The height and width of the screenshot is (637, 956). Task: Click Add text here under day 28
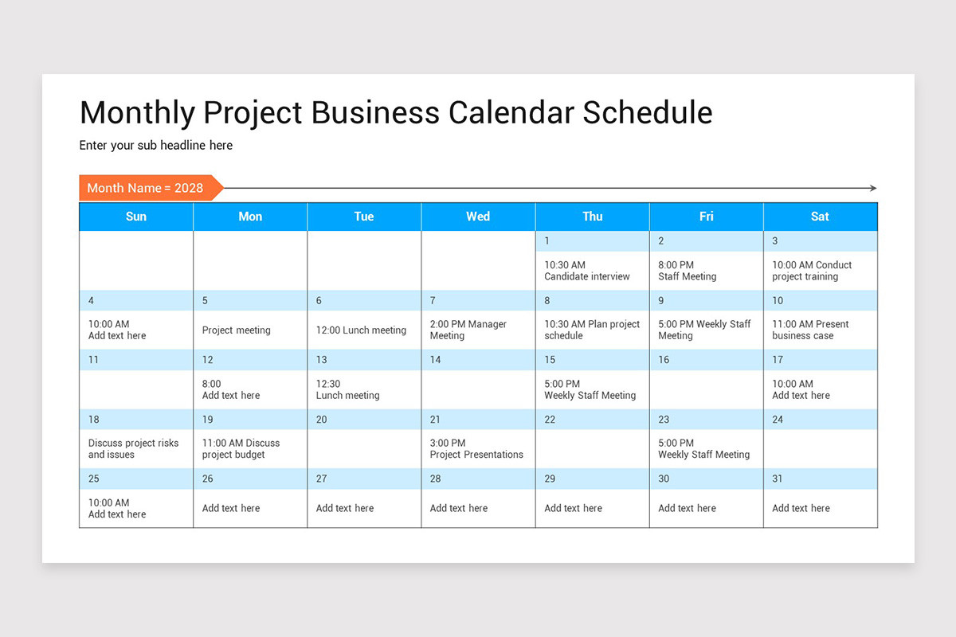(459, 508)
